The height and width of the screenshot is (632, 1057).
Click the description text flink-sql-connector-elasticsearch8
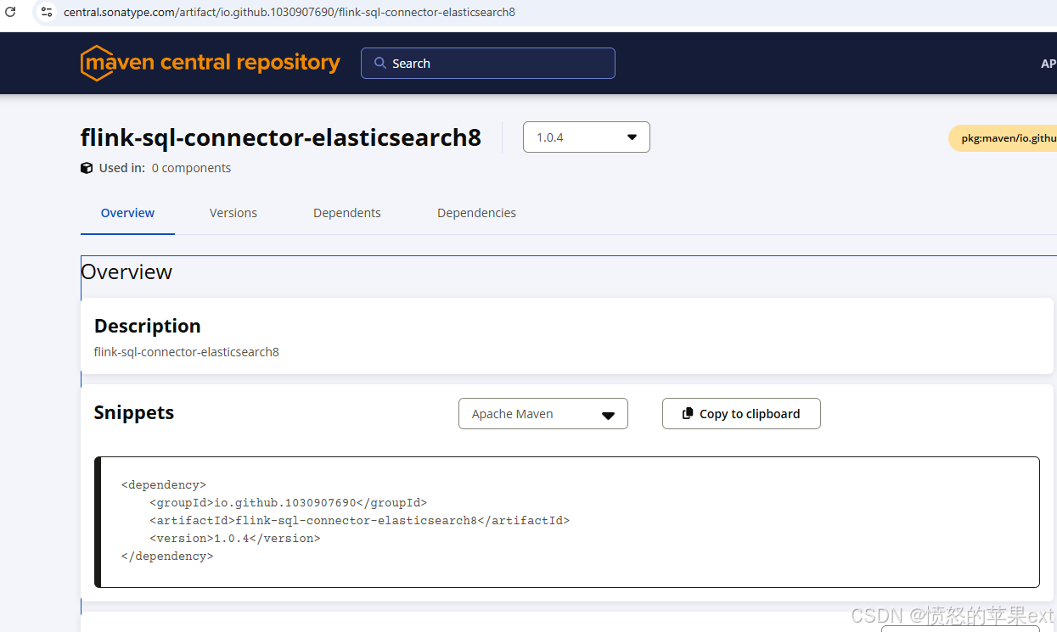pyautogui.click(x=187, y=351)
